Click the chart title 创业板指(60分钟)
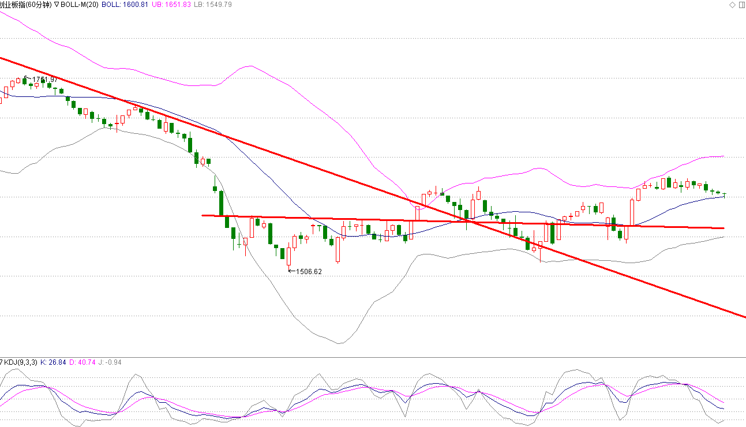This screenshot has height=427, width=746. click(x=26, y=5)
